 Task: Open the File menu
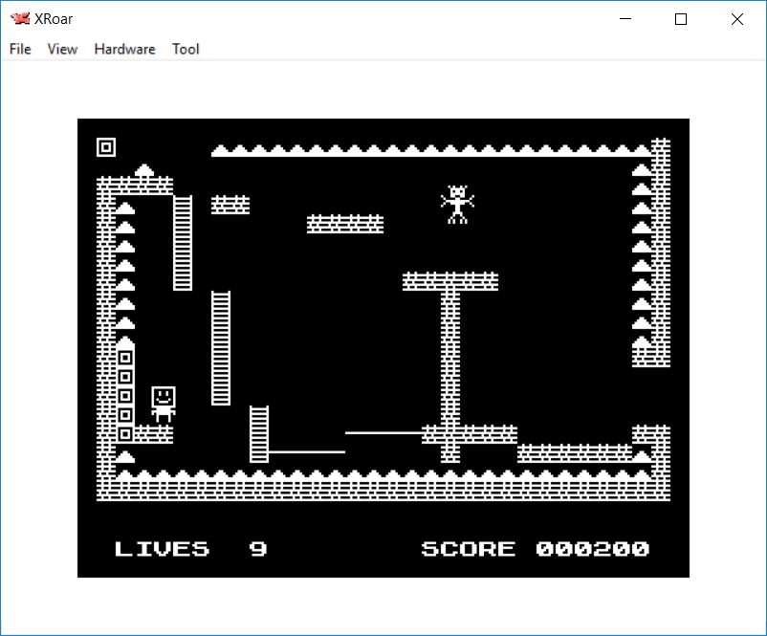coord(20,49)
